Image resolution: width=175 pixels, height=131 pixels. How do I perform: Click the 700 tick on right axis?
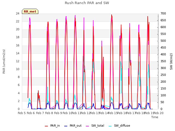(163, 14)
